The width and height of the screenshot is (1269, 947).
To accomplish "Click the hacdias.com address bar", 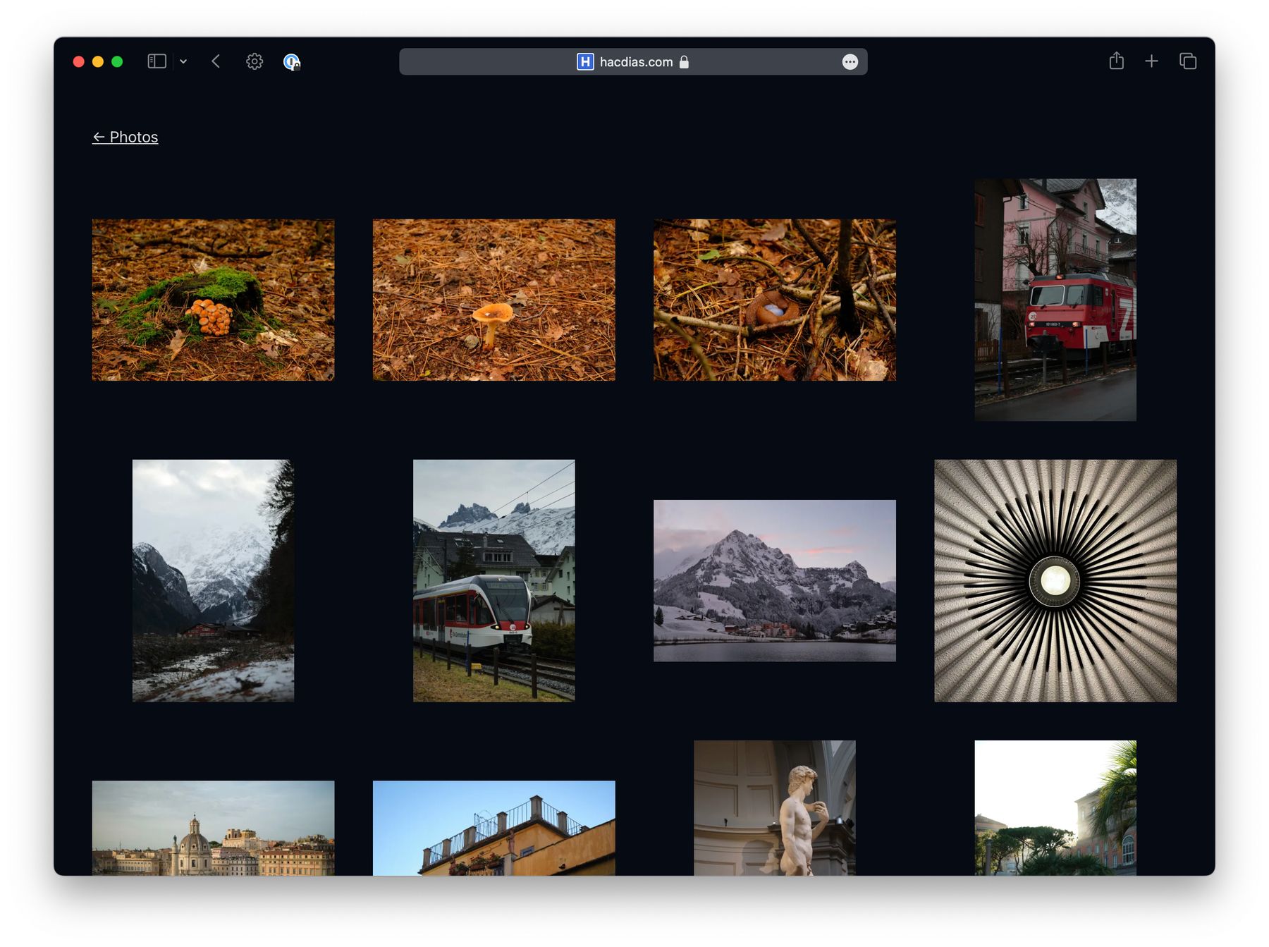I will [x=633, y=61].
